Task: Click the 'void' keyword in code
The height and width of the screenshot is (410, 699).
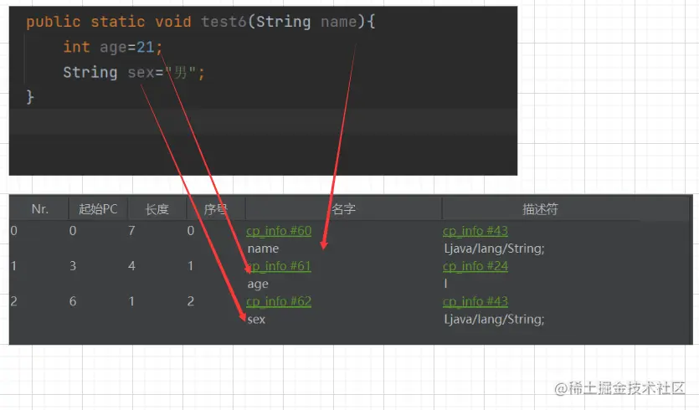Action: [173, 22]
